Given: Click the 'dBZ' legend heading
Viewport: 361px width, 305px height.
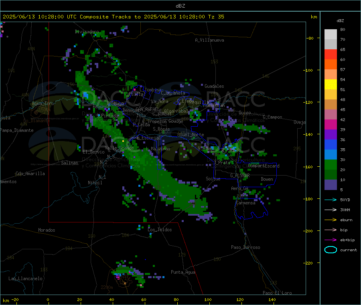Looking at the screenshot, I should (340, 21).
